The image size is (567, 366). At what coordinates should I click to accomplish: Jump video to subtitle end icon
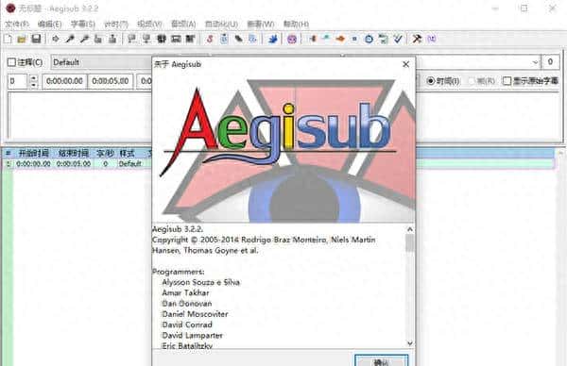click(112, 39)
